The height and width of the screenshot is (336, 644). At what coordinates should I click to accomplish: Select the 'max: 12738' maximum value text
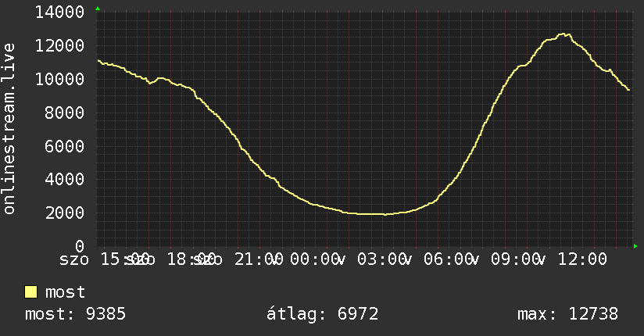[567, 314]
